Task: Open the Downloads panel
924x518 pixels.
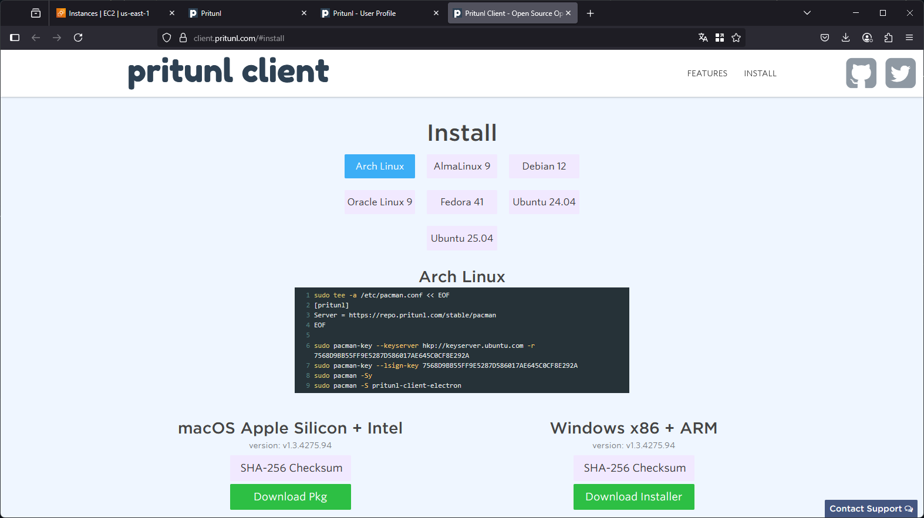Action: (x=846, y=38)
